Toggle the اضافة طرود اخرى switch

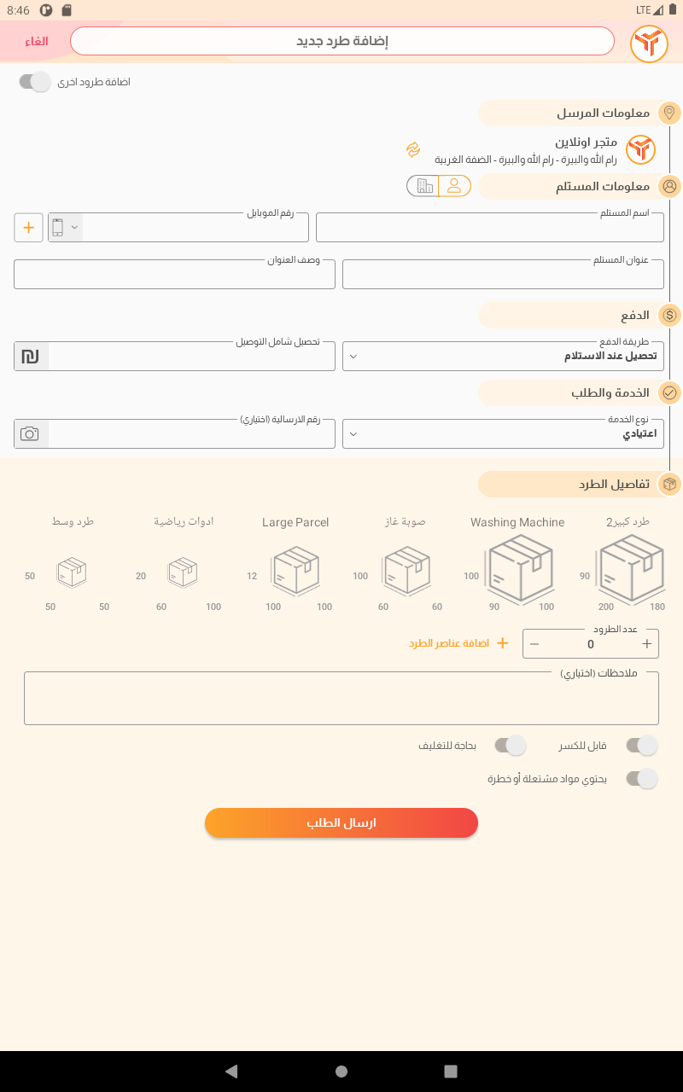[35, 82]
